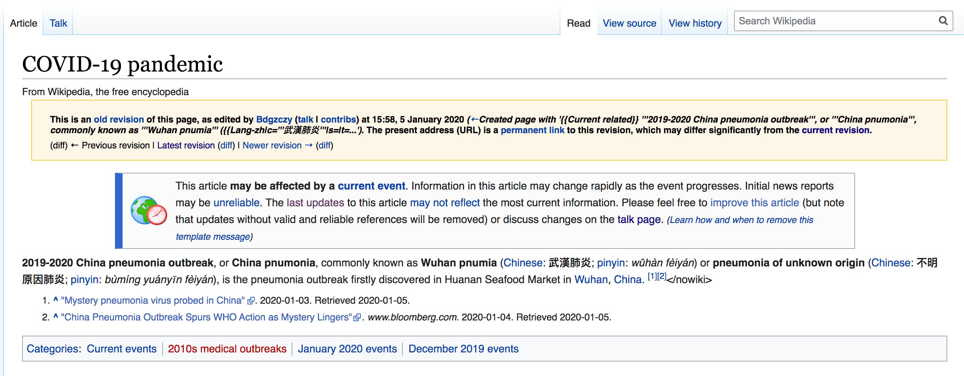Jump up via caret of reference 1

(56, 300)
